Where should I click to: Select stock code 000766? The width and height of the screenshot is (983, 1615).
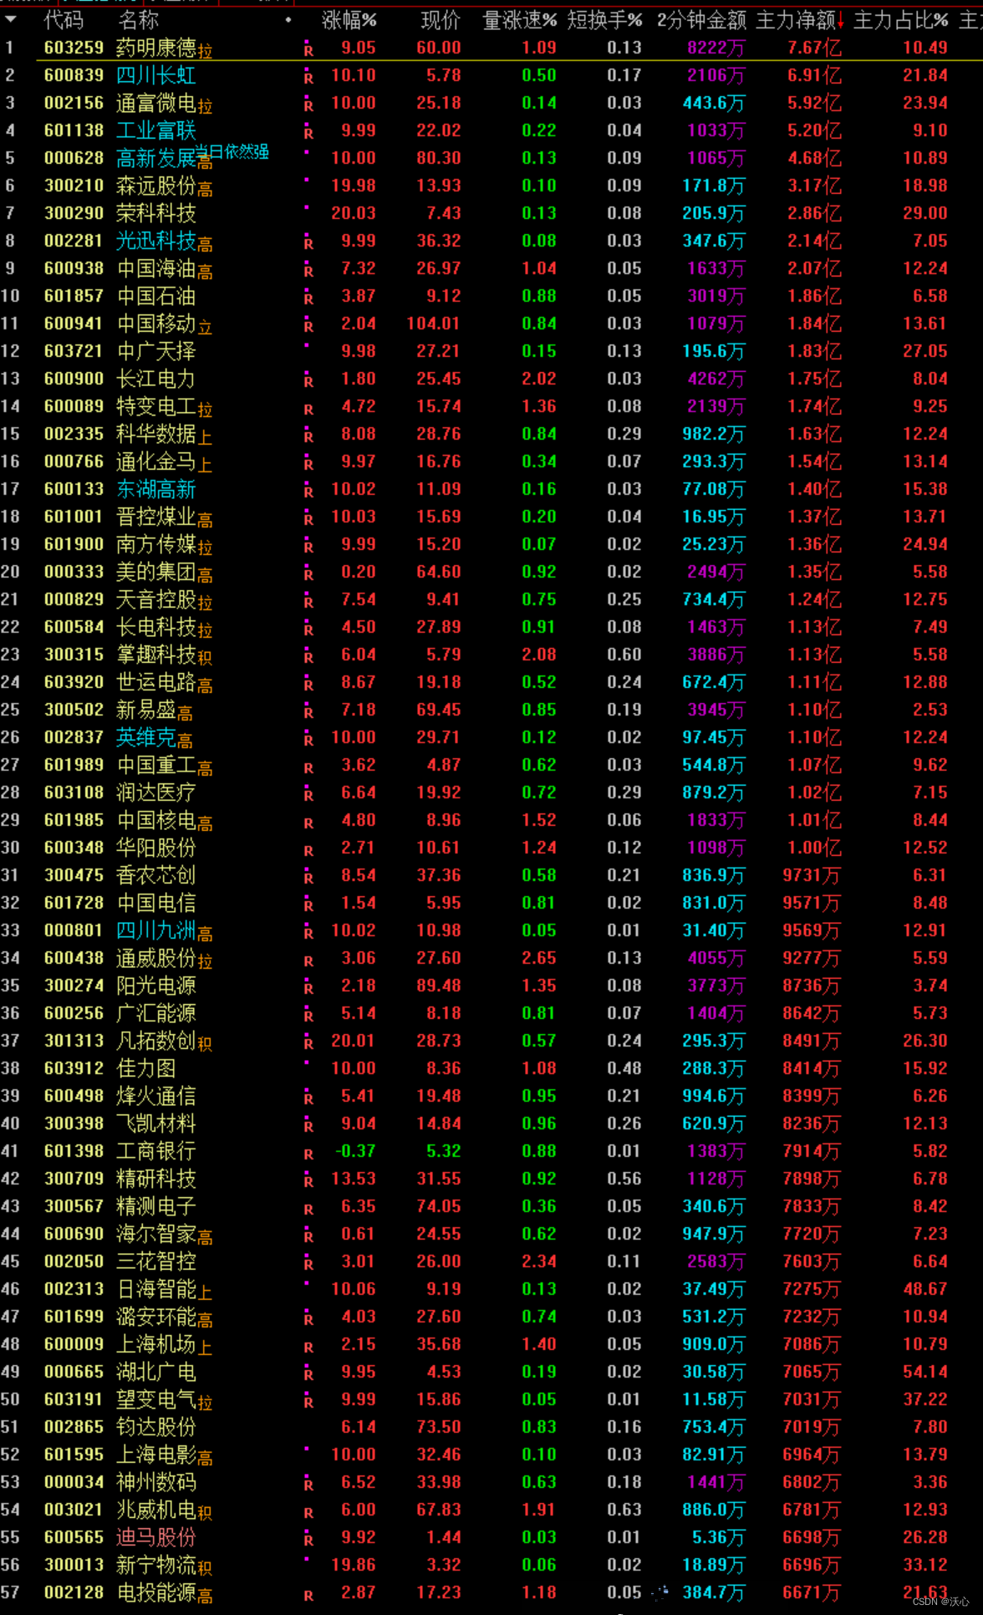coord(74,461)
